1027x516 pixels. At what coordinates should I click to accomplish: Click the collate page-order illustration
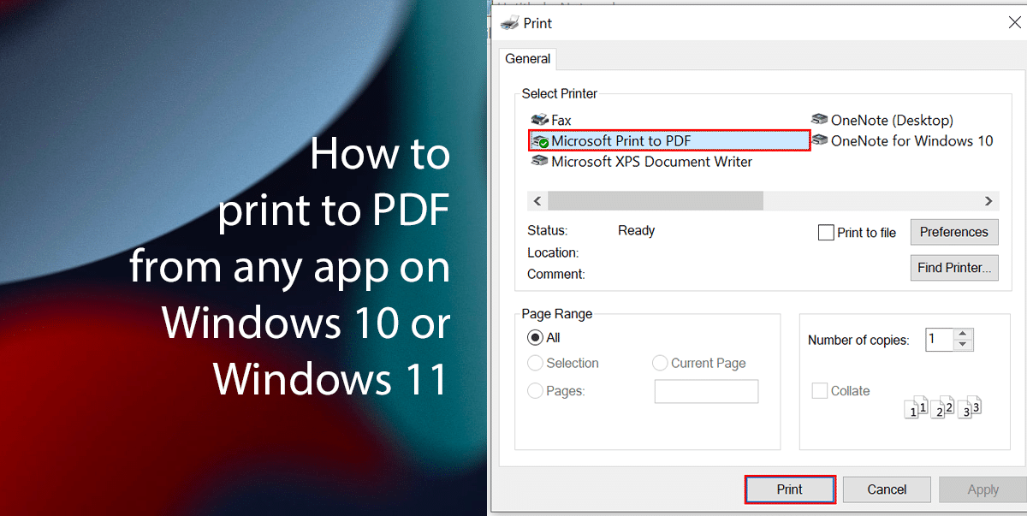pyautogui.click(x=943, y=407)
